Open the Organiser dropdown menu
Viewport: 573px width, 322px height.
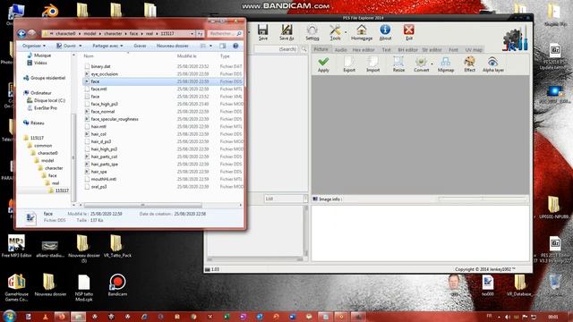coord(34,46)
